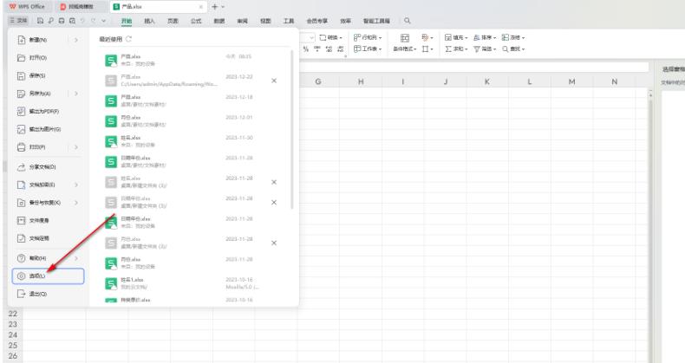
Task: Add a new tab with plus button
Action: pyautogui.click(x=214, y=7)
